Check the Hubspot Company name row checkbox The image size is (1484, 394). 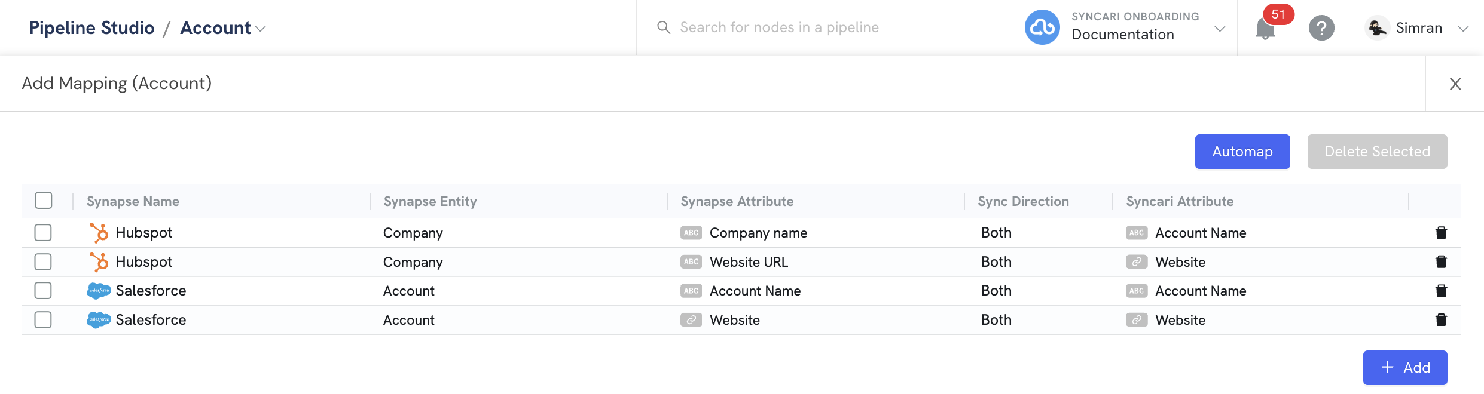coord(43,232)
